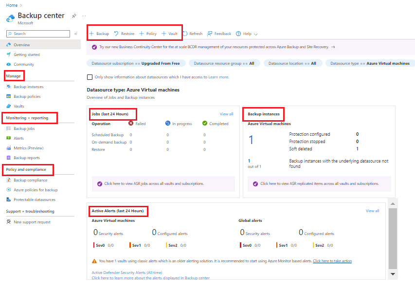Image resolution: width=415 pixels, height=290 pixels.
Task: Click the Azure policies for backup icon
Action: point(8,190)
